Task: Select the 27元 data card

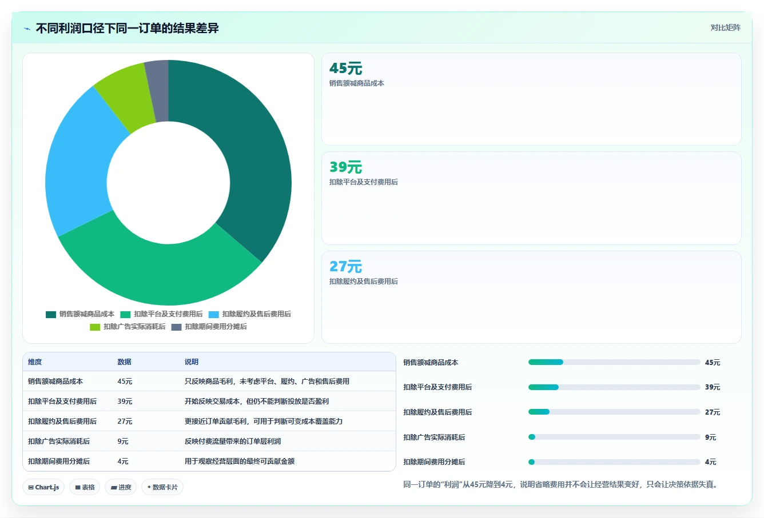Action: (531, 297)
